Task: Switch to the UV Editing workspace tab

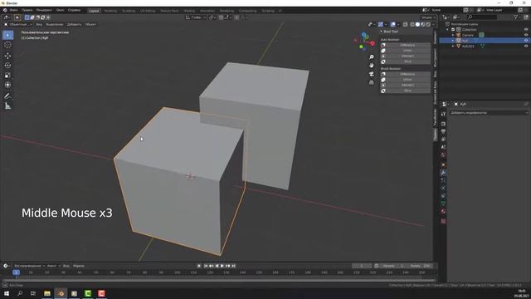Action: point(148,11)
